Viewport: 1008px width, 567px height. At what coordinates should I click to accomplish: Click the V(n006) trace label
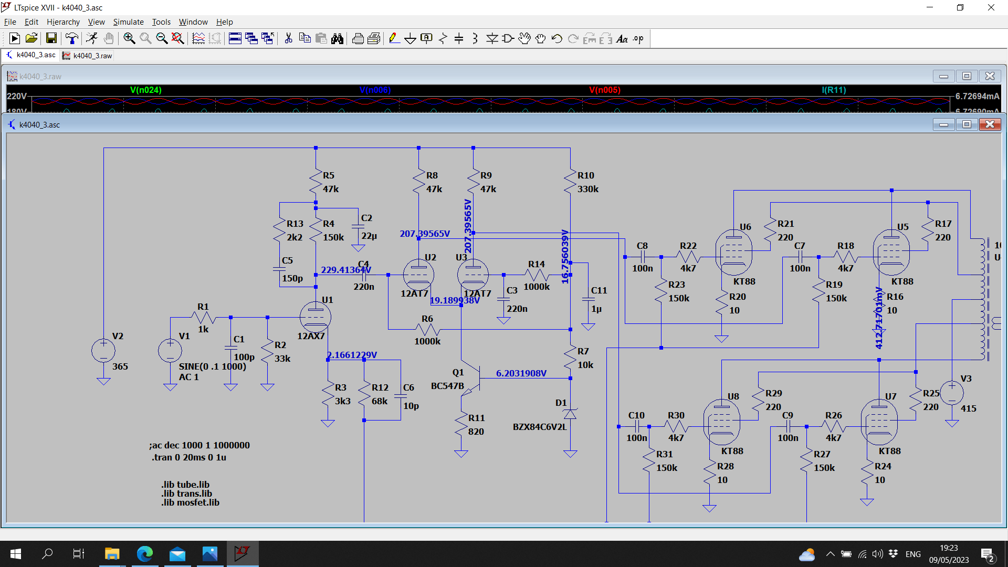tap(375, 90)
